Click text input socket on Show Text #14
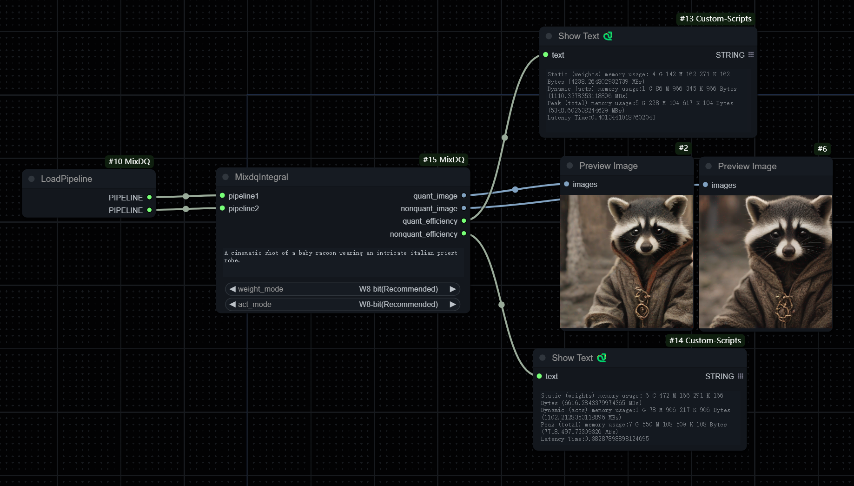Screen dimensions: 854x486 click(539, 376)
